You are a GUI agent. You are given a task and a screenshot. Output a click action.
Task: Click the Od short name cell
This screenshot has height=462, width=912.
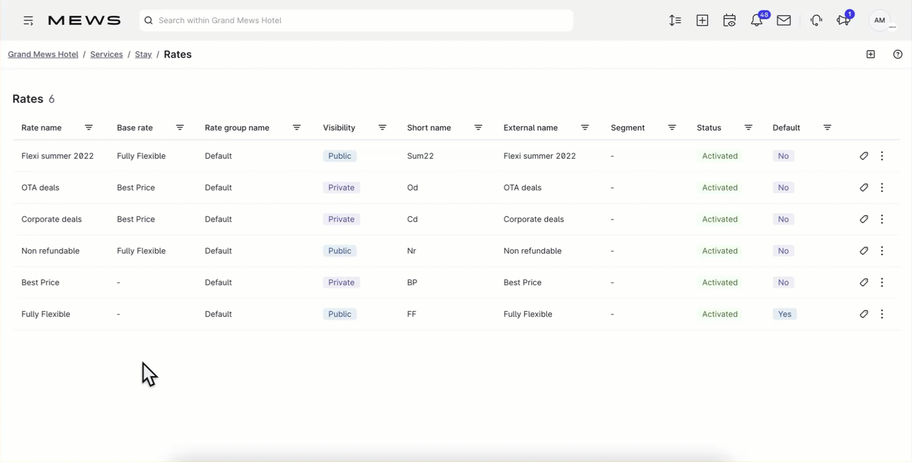[412, 188]
